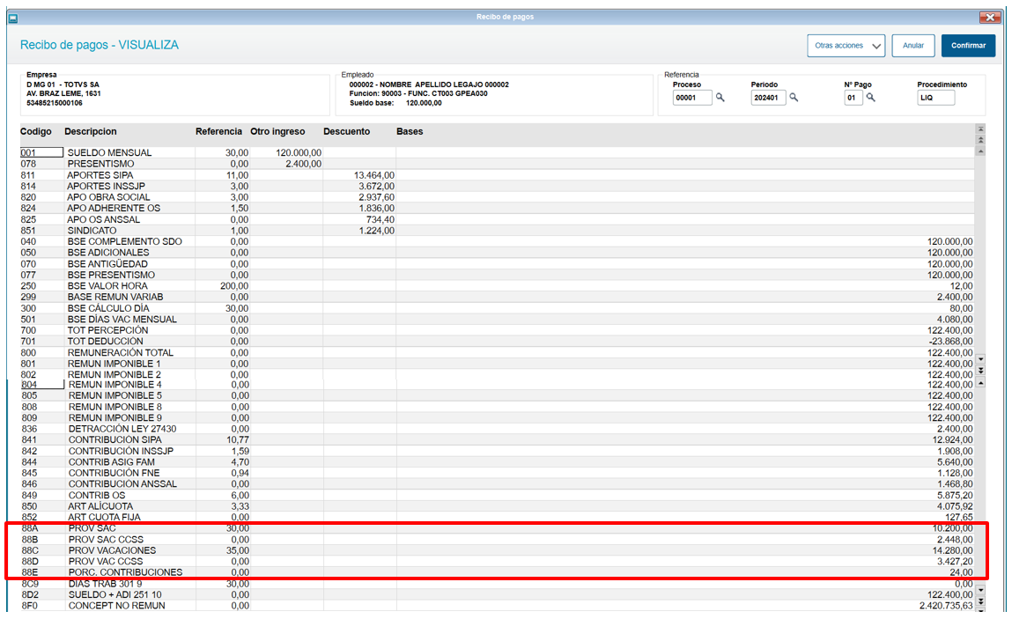Select the PORC. CONTRIBUCIONES row

497,572
